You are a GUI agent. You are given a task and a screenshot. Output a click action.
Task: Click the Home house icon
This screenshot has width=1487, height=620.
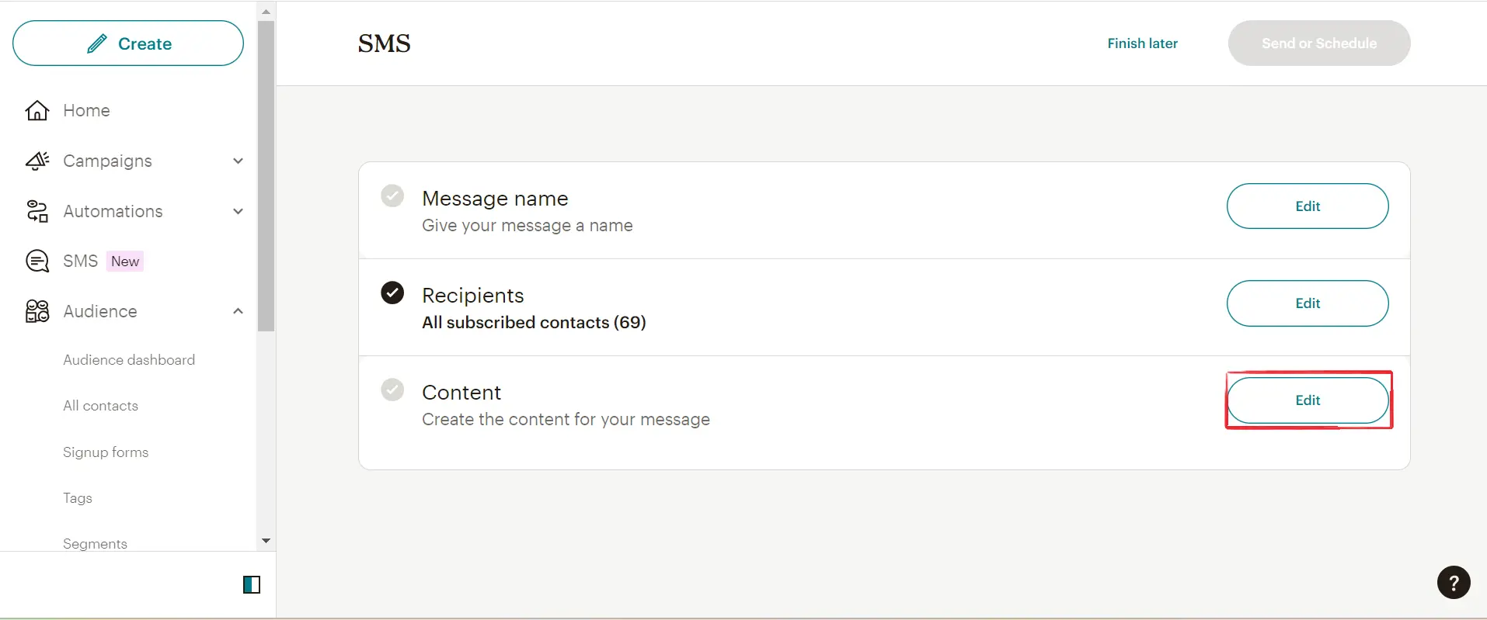coord(37,111)
